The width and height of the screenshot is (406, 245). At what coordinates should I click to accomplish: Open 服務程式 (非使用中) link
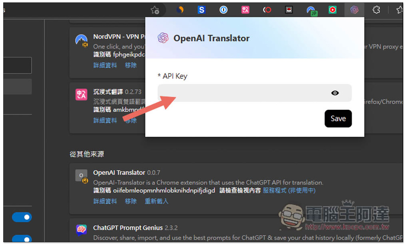click(x=289, y=191)
